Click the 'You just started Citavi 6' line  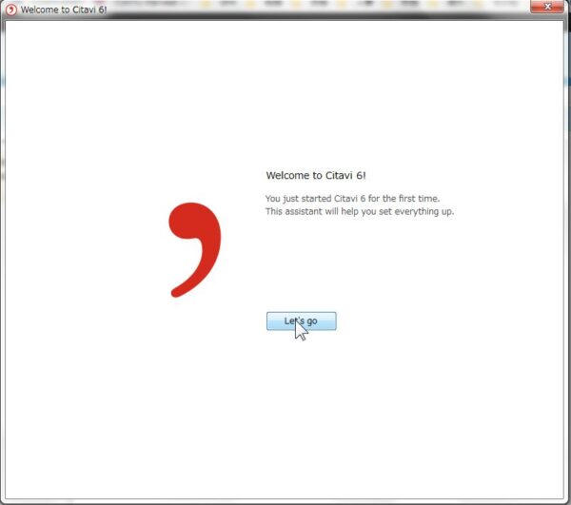(352, 199)
